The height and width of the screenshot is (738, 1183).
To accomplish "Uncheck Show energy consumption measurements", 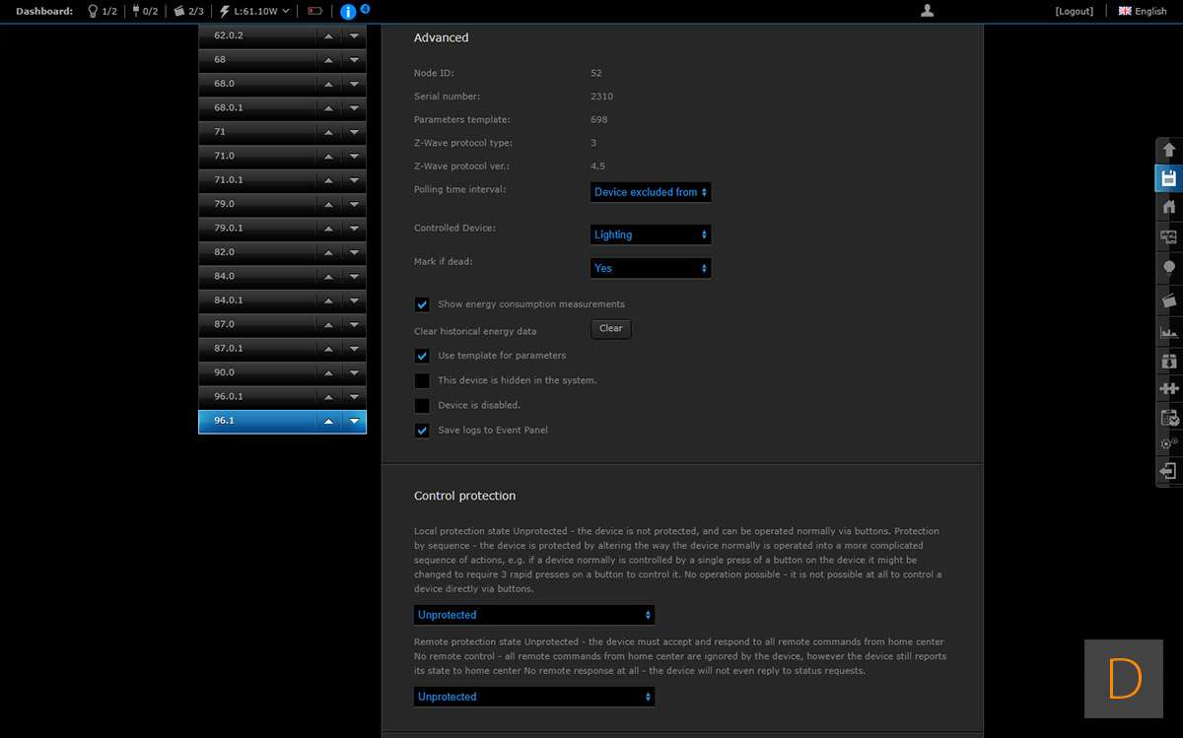I will tap(422, 304).
